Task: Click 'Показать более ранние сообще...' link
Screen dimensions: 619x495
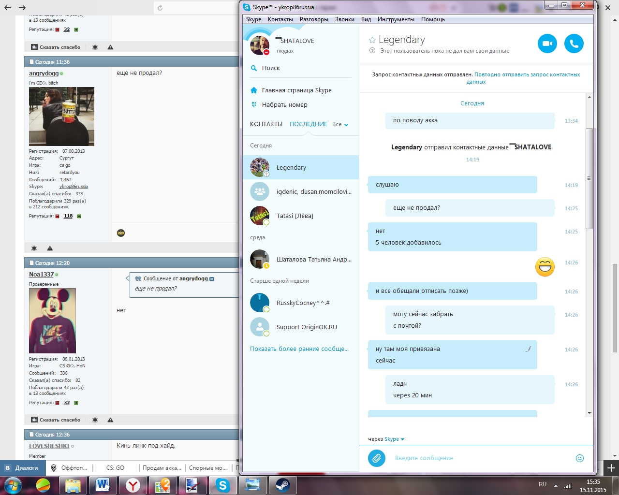Action: click(299, 349)
